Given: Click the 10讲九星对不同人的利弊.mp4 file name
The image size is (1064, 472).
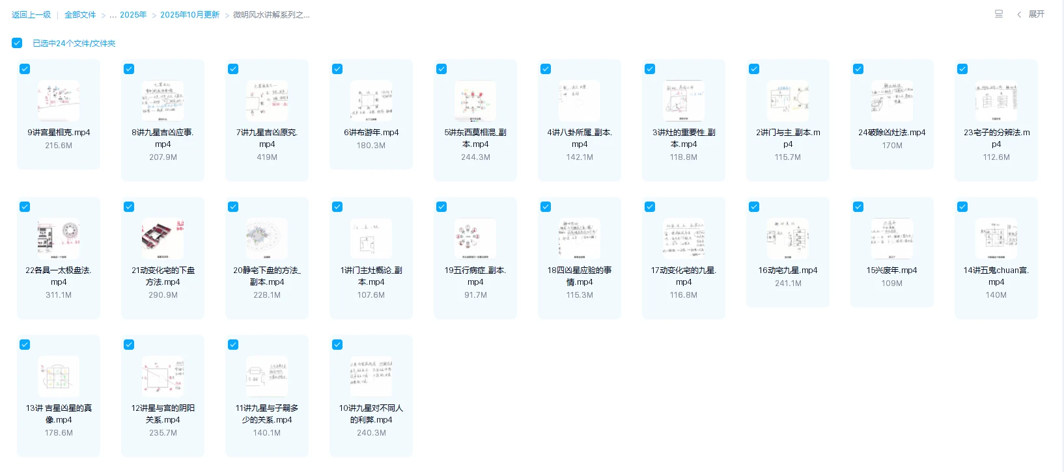Looking at the screenshot, I should point(371,413).
